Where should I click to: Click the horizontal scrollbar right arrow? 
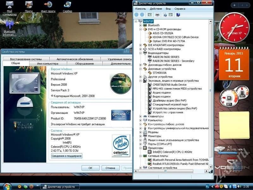(x=206, y=171)
